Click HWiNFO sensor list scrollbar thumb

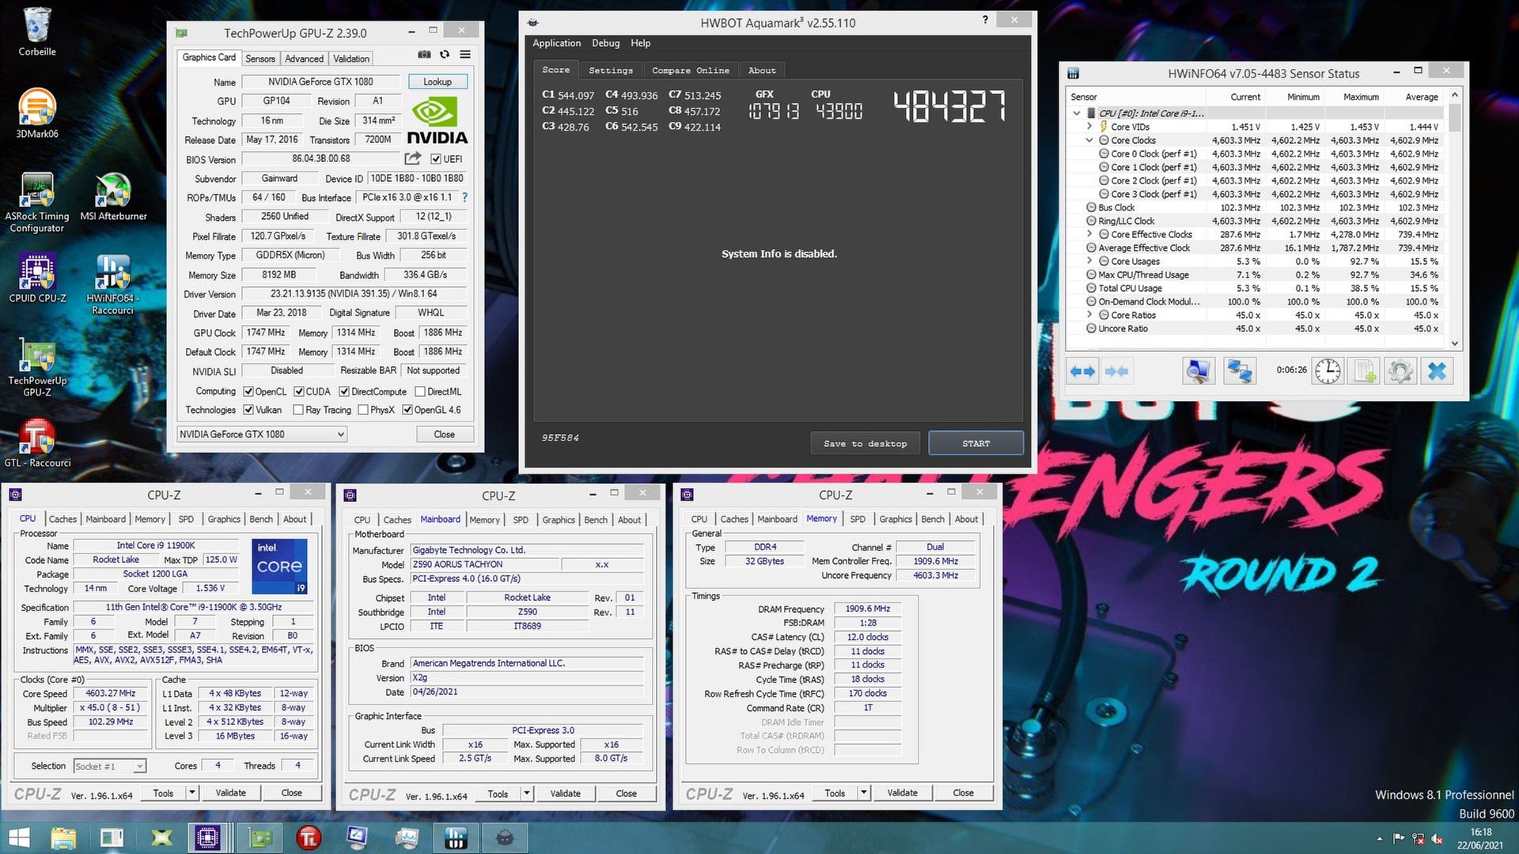pyautogui.click(x=1454, y=116)
